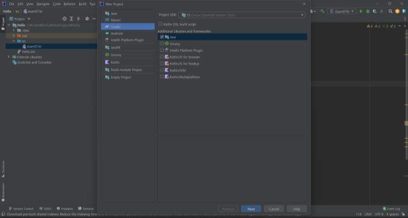Choose Multi-module Project type
The height and width of the screenshot is (218, 408).
128,70
